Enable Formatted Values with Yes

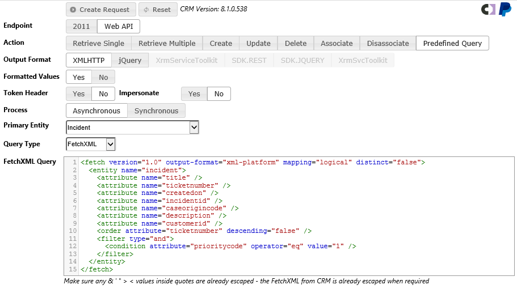[79, 77]
